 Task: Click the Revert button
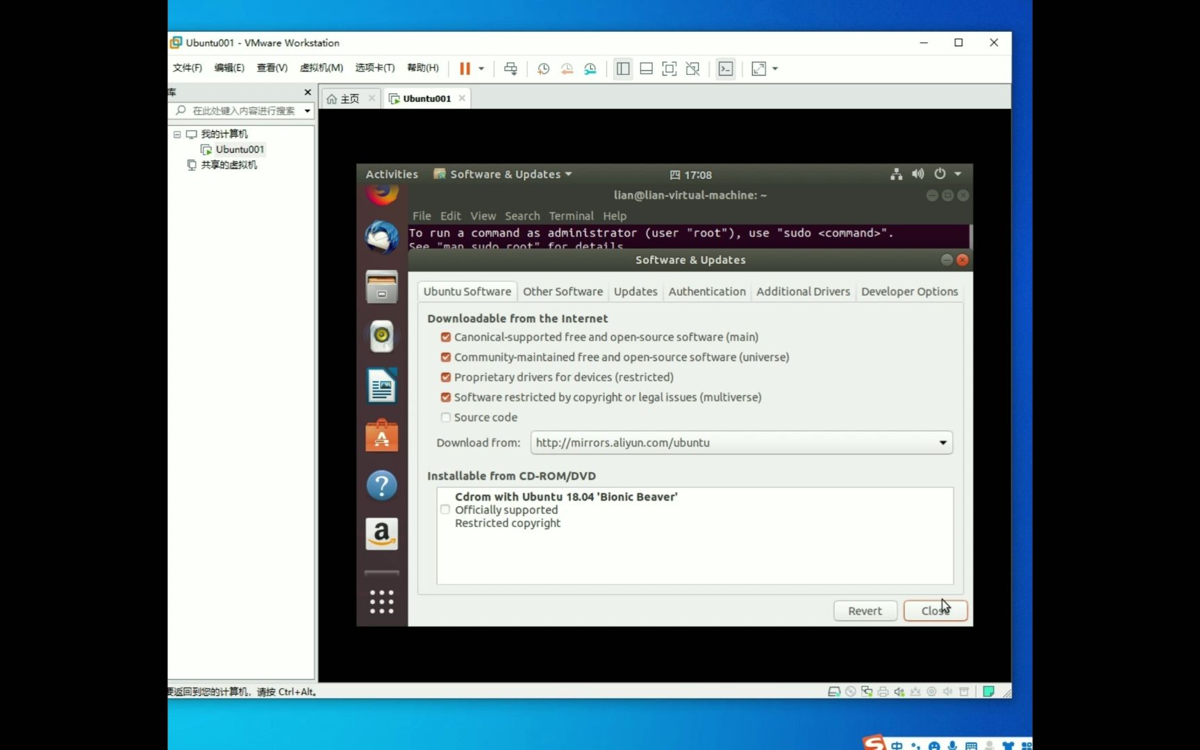click(x=865, y=611)
